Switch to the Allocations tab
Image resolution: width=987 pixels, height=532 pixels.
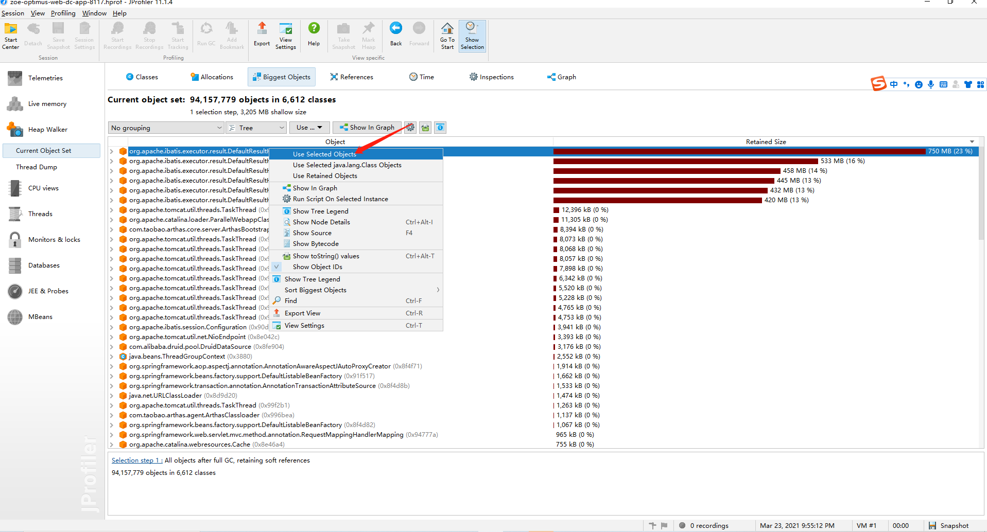(212, 77)
